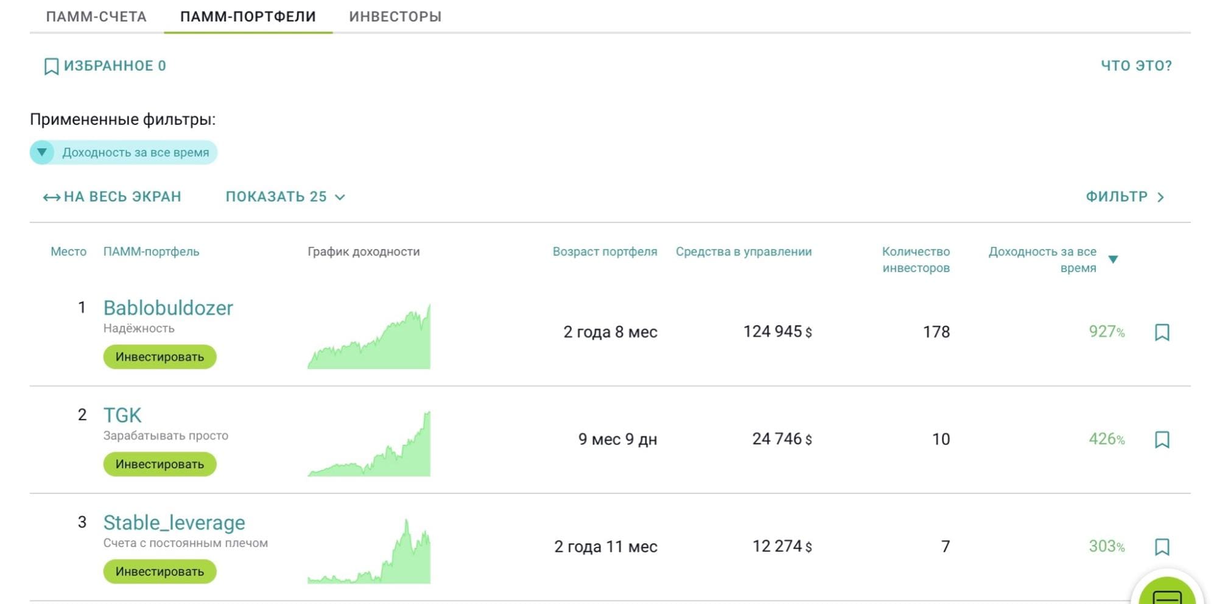Sort by Количество инвесторов column
1217x604 pixels.
click(916, 259)
